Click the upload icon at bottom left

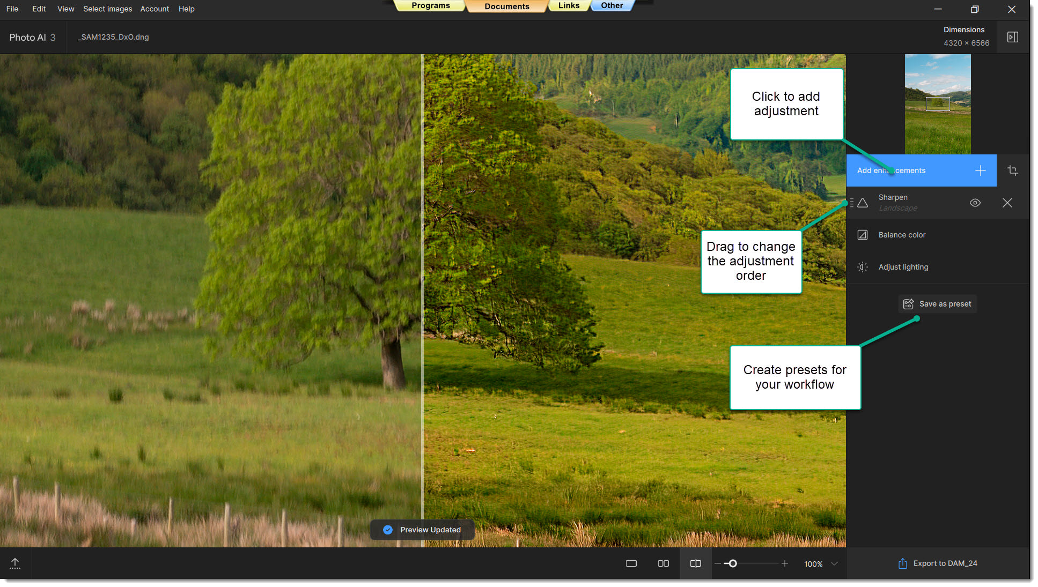(x=15, y=563)
